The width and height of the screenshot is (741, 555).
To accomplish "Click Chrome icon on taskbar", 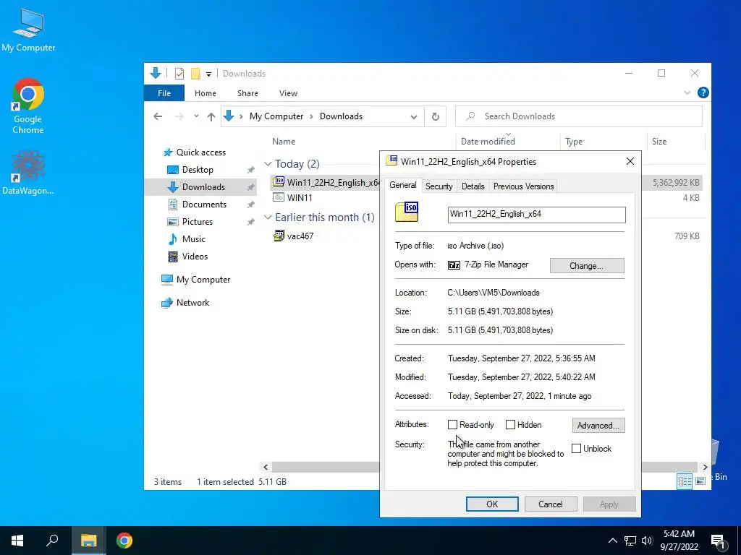I will 124,541.
